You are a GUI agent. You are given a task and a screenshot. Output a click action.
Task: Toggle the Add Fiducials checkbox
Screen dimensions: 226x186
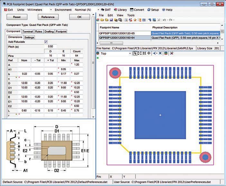tap(46, 42)
